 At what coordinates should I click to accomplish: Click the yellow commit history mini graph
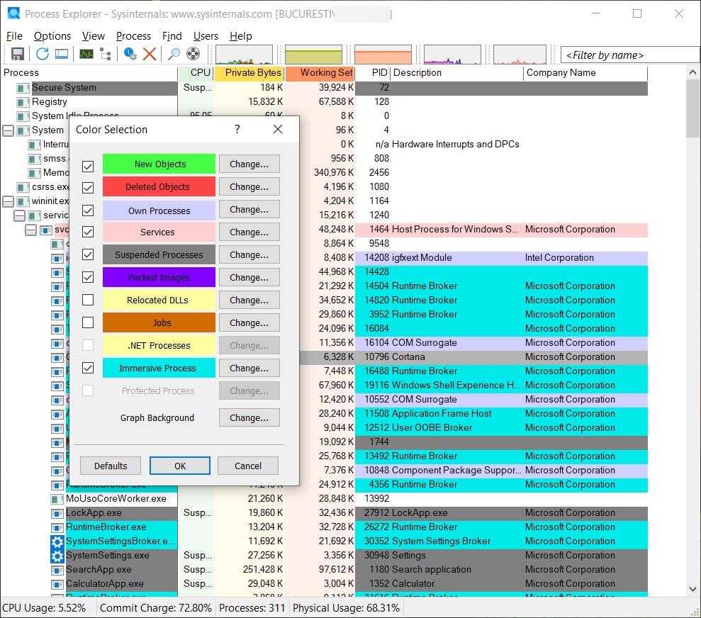pos(313,55)
